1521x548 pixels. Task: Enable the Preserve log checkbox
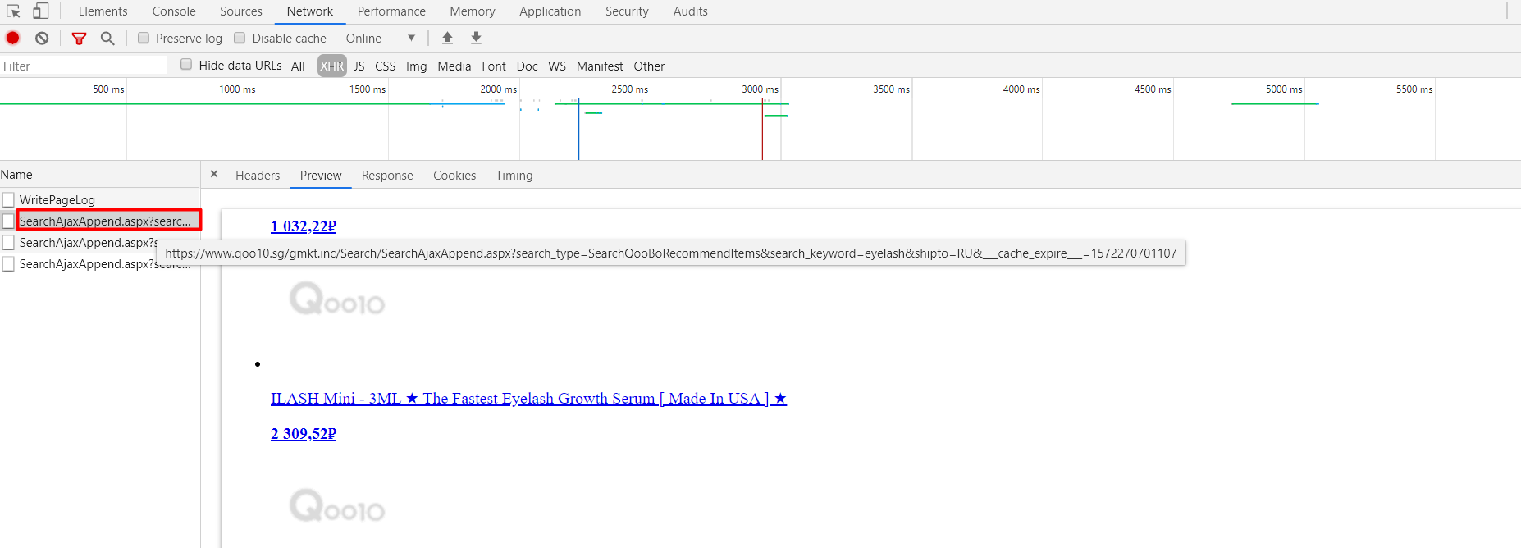tap(144, 38)
